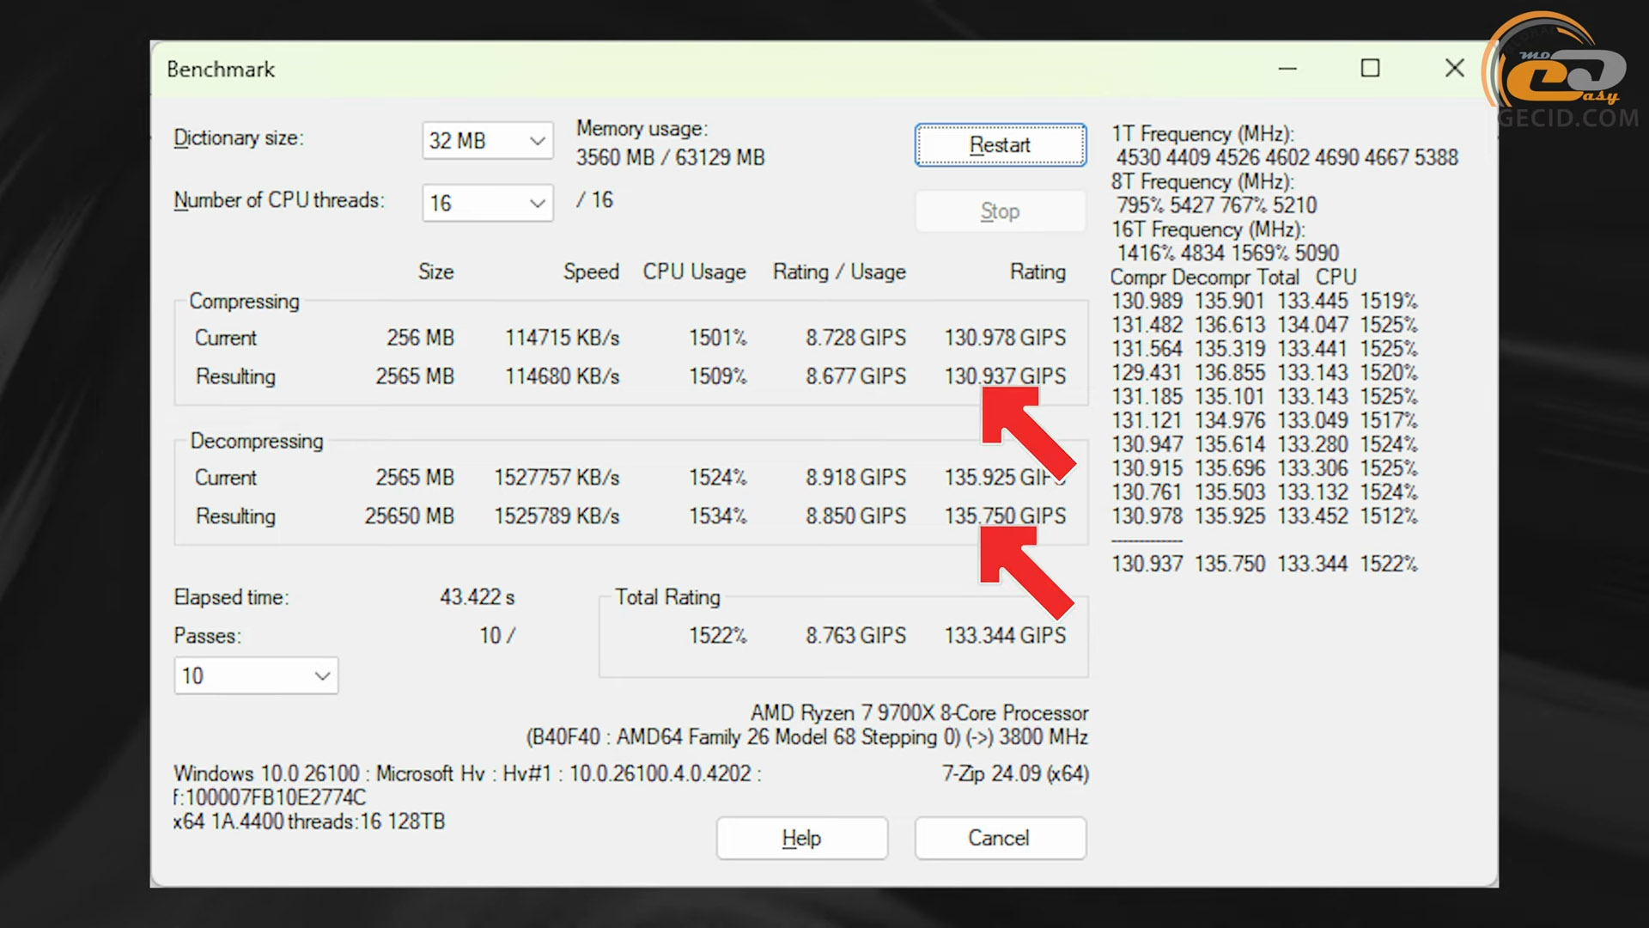Select x64 1A.4400 threads:16 128TB line

click(x=309, y=822)
